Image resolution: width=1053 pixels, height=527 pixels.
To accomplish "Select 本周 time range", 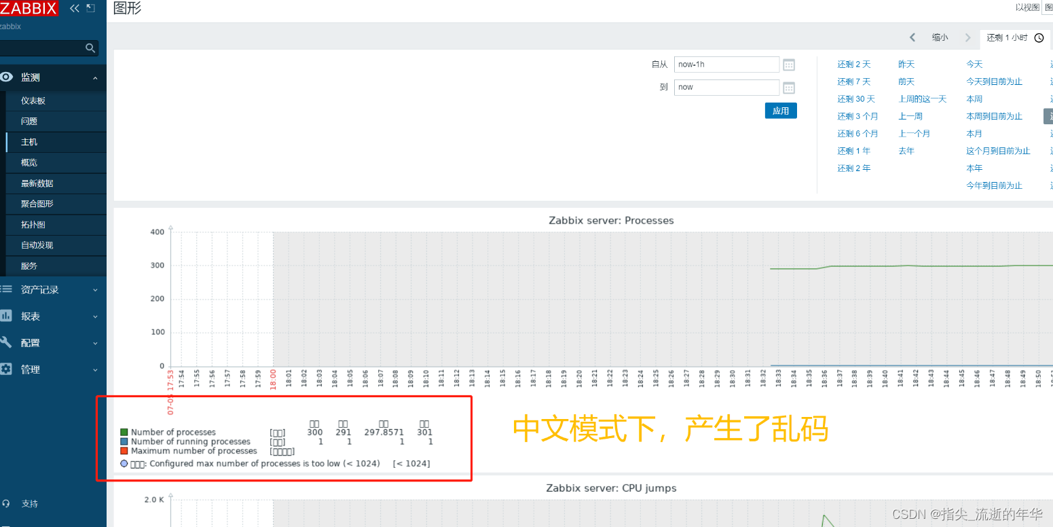I will (975, 99).
